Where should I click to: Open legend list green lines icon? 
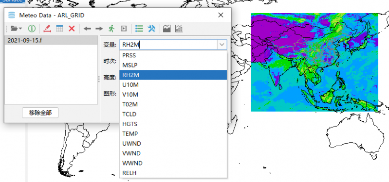click(x=139, y=29)
